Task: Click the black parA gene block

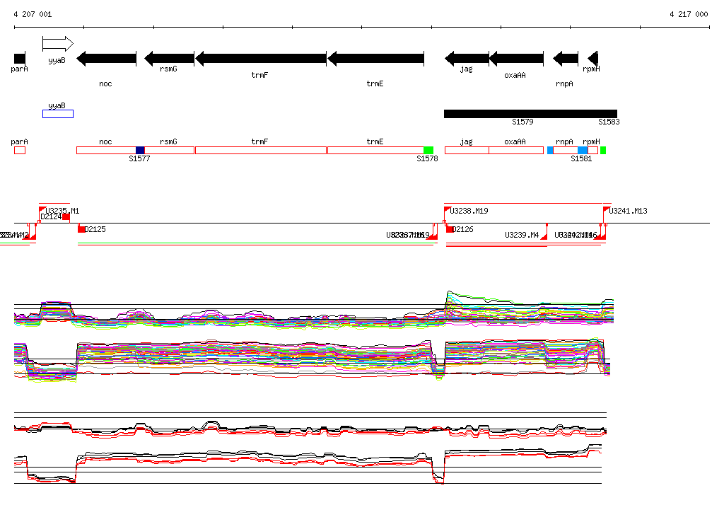Action: [20, 59]
